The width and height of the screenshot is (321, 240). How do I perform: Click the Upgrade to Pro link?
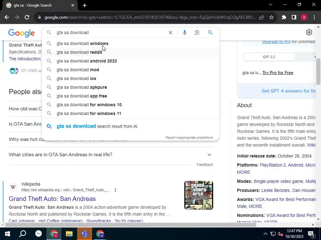click(276, 42)
